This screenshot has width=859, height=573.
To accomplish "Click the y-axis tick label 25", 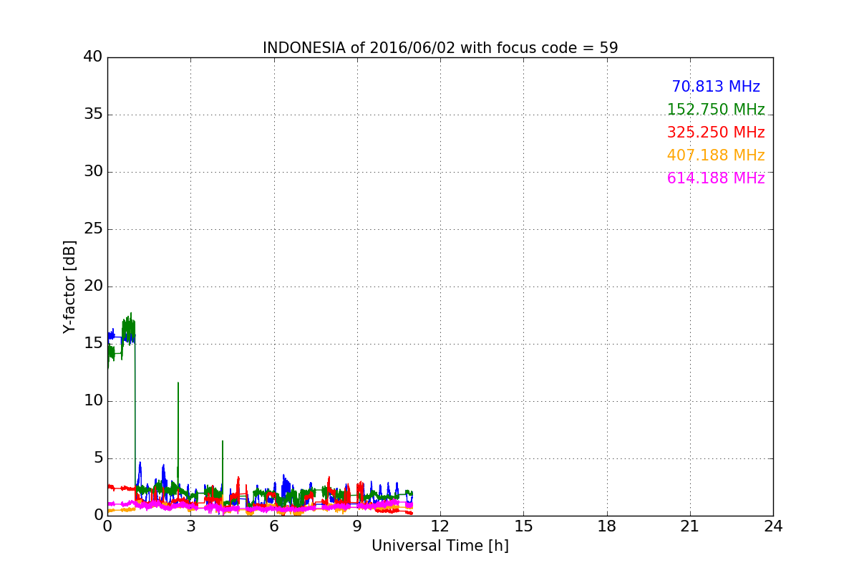I will tap(93, 229).
